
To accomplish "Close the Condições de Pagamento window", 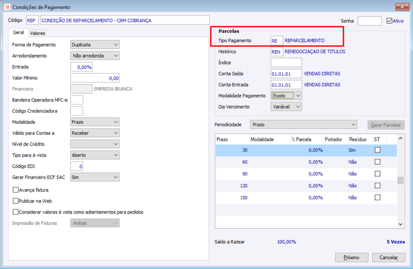I will (402, 7).
